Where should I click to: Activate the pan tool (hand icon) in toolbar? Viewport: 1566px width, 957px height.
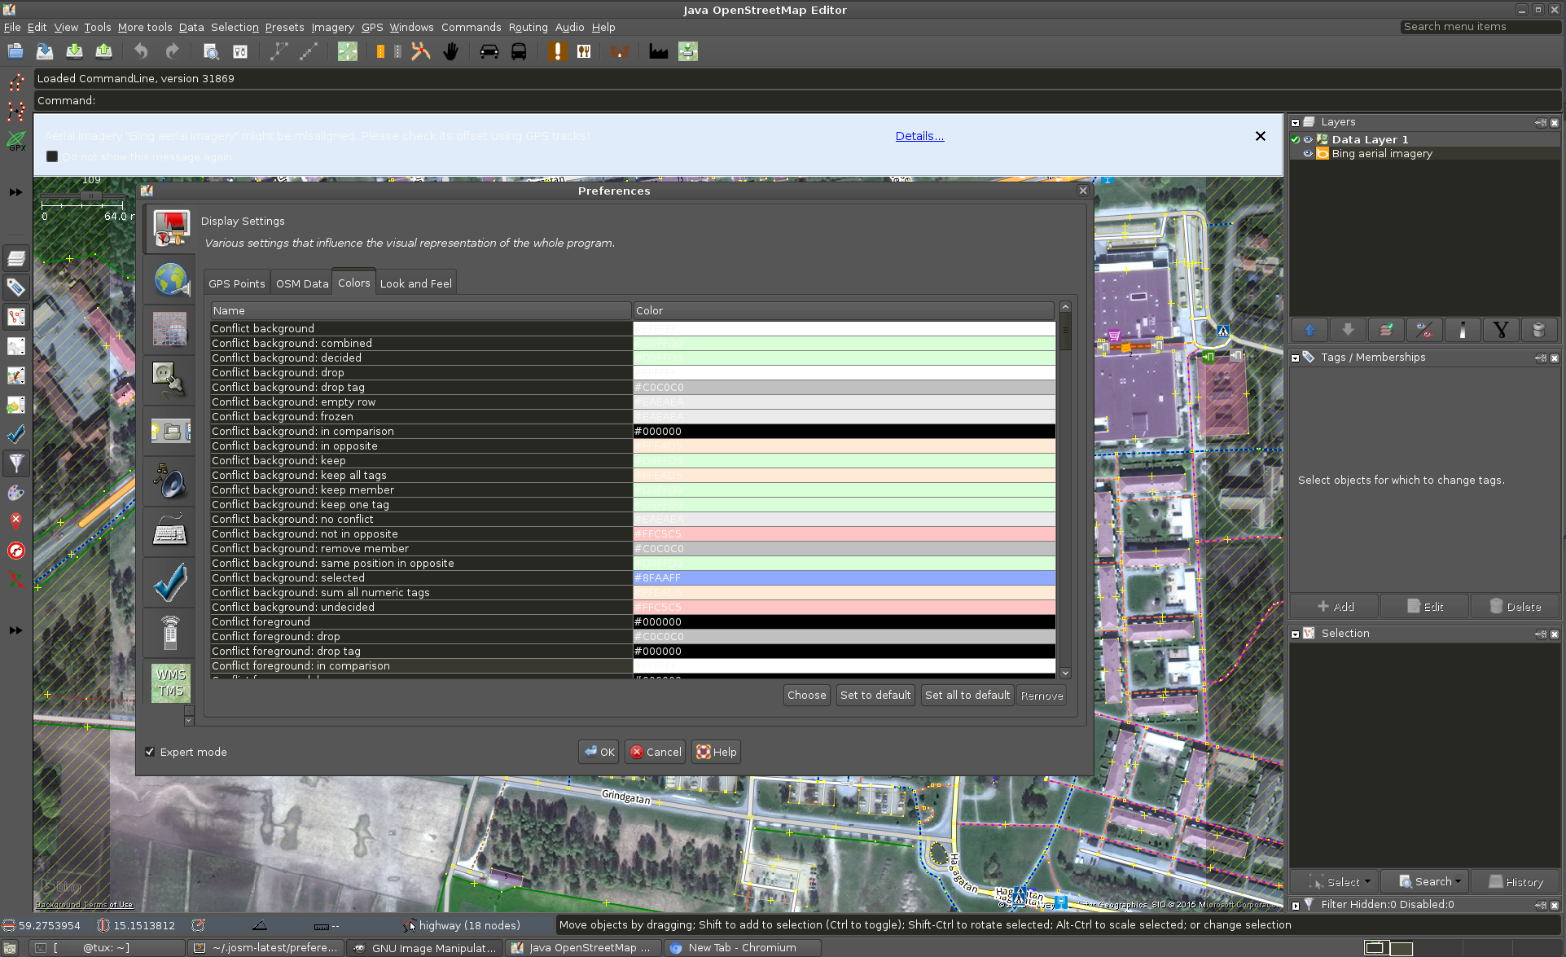450,51
